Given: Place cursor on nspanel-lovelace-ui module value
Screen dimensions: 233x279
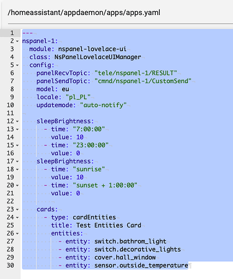Looking at the screenshot, I should 92,49.
